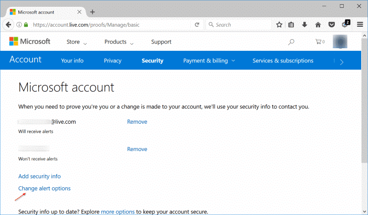Viewport: 368px width, 215px height.
Task: Click the page scrollbar thumb
Action: point(364,101)
